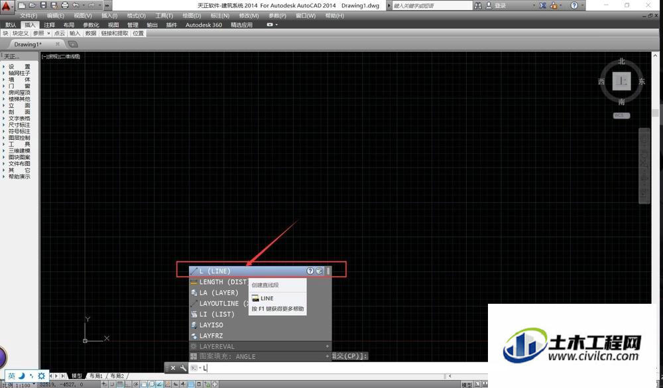This screenshot has height=388, width=663.
Task: Open the WCS dropdown below the ViewCube
Action: tap(621, 115)
